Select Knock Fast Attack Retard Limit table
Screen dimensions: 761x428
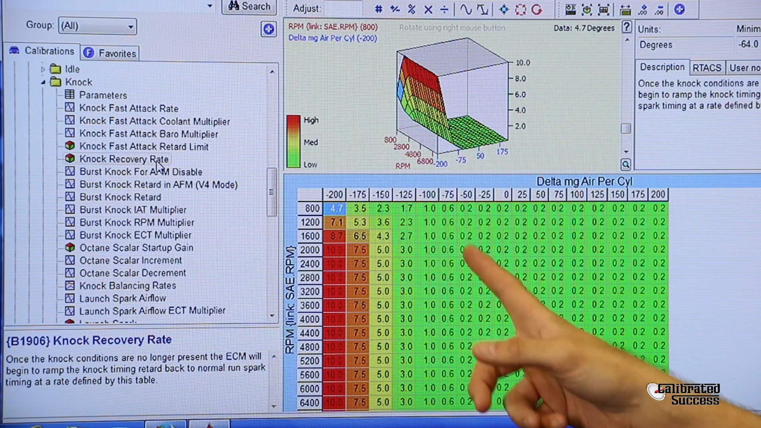pyautogui.click(x=143, y=147)
